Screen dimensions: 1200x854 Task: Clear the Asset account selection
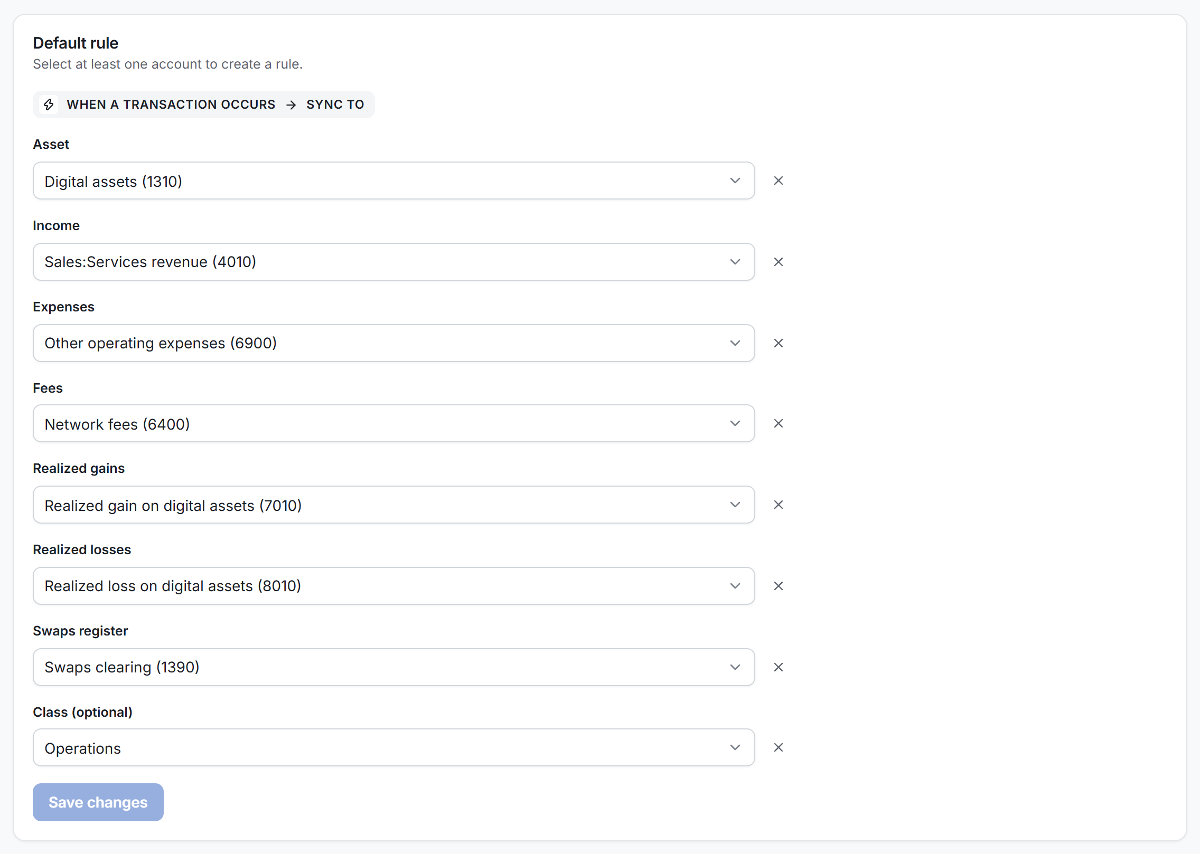778,181
